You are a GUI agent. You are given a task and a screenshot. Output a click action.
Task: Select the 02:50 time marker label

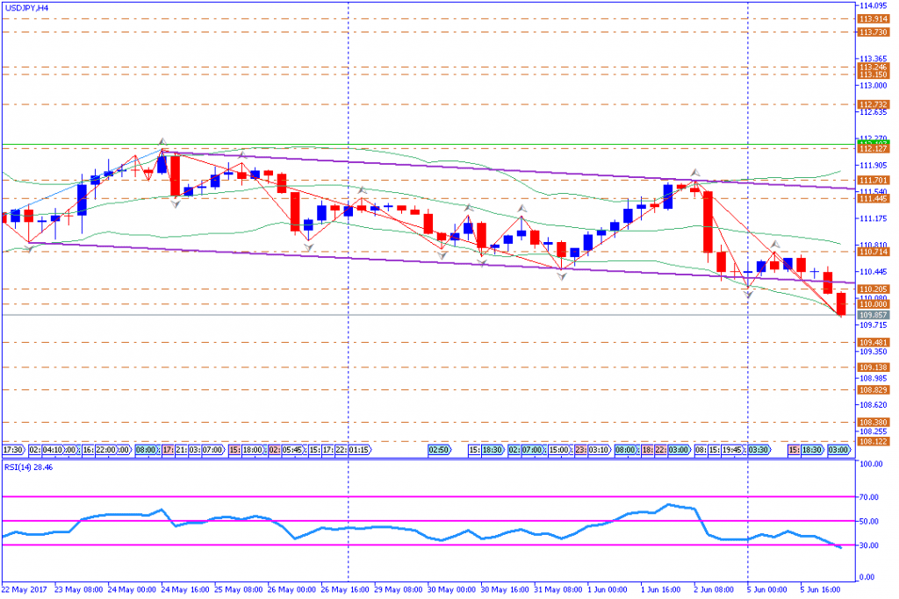point(439,449)
